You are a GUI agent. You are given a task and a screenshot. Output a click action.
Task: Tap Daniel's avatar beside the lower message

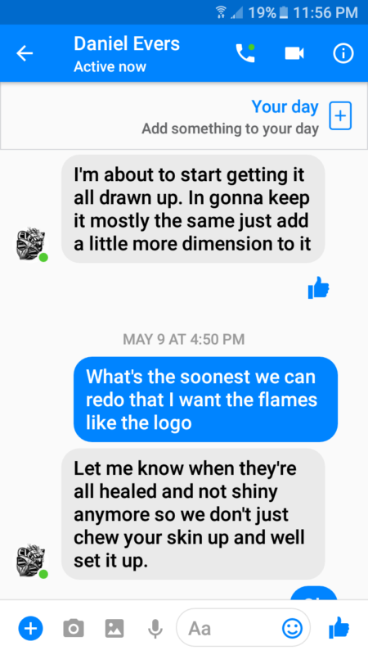coord(32,561)
